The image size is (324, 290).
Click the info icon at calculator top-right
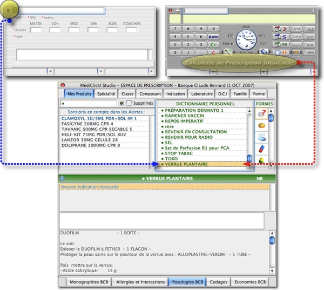tap(314, 10)
